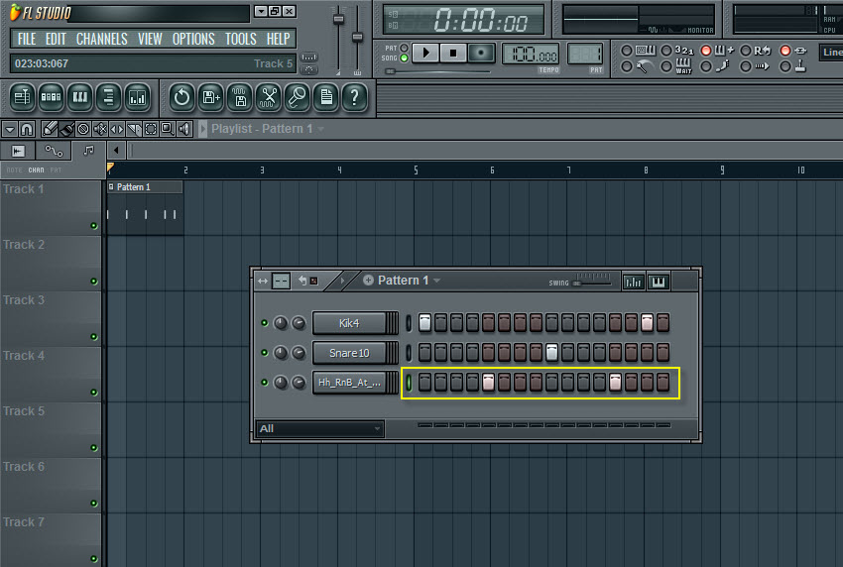Viewport: 843px width, 567px height.
Task: Toggle the magnet snap icon in Playlist
Action: pos(27,129)
